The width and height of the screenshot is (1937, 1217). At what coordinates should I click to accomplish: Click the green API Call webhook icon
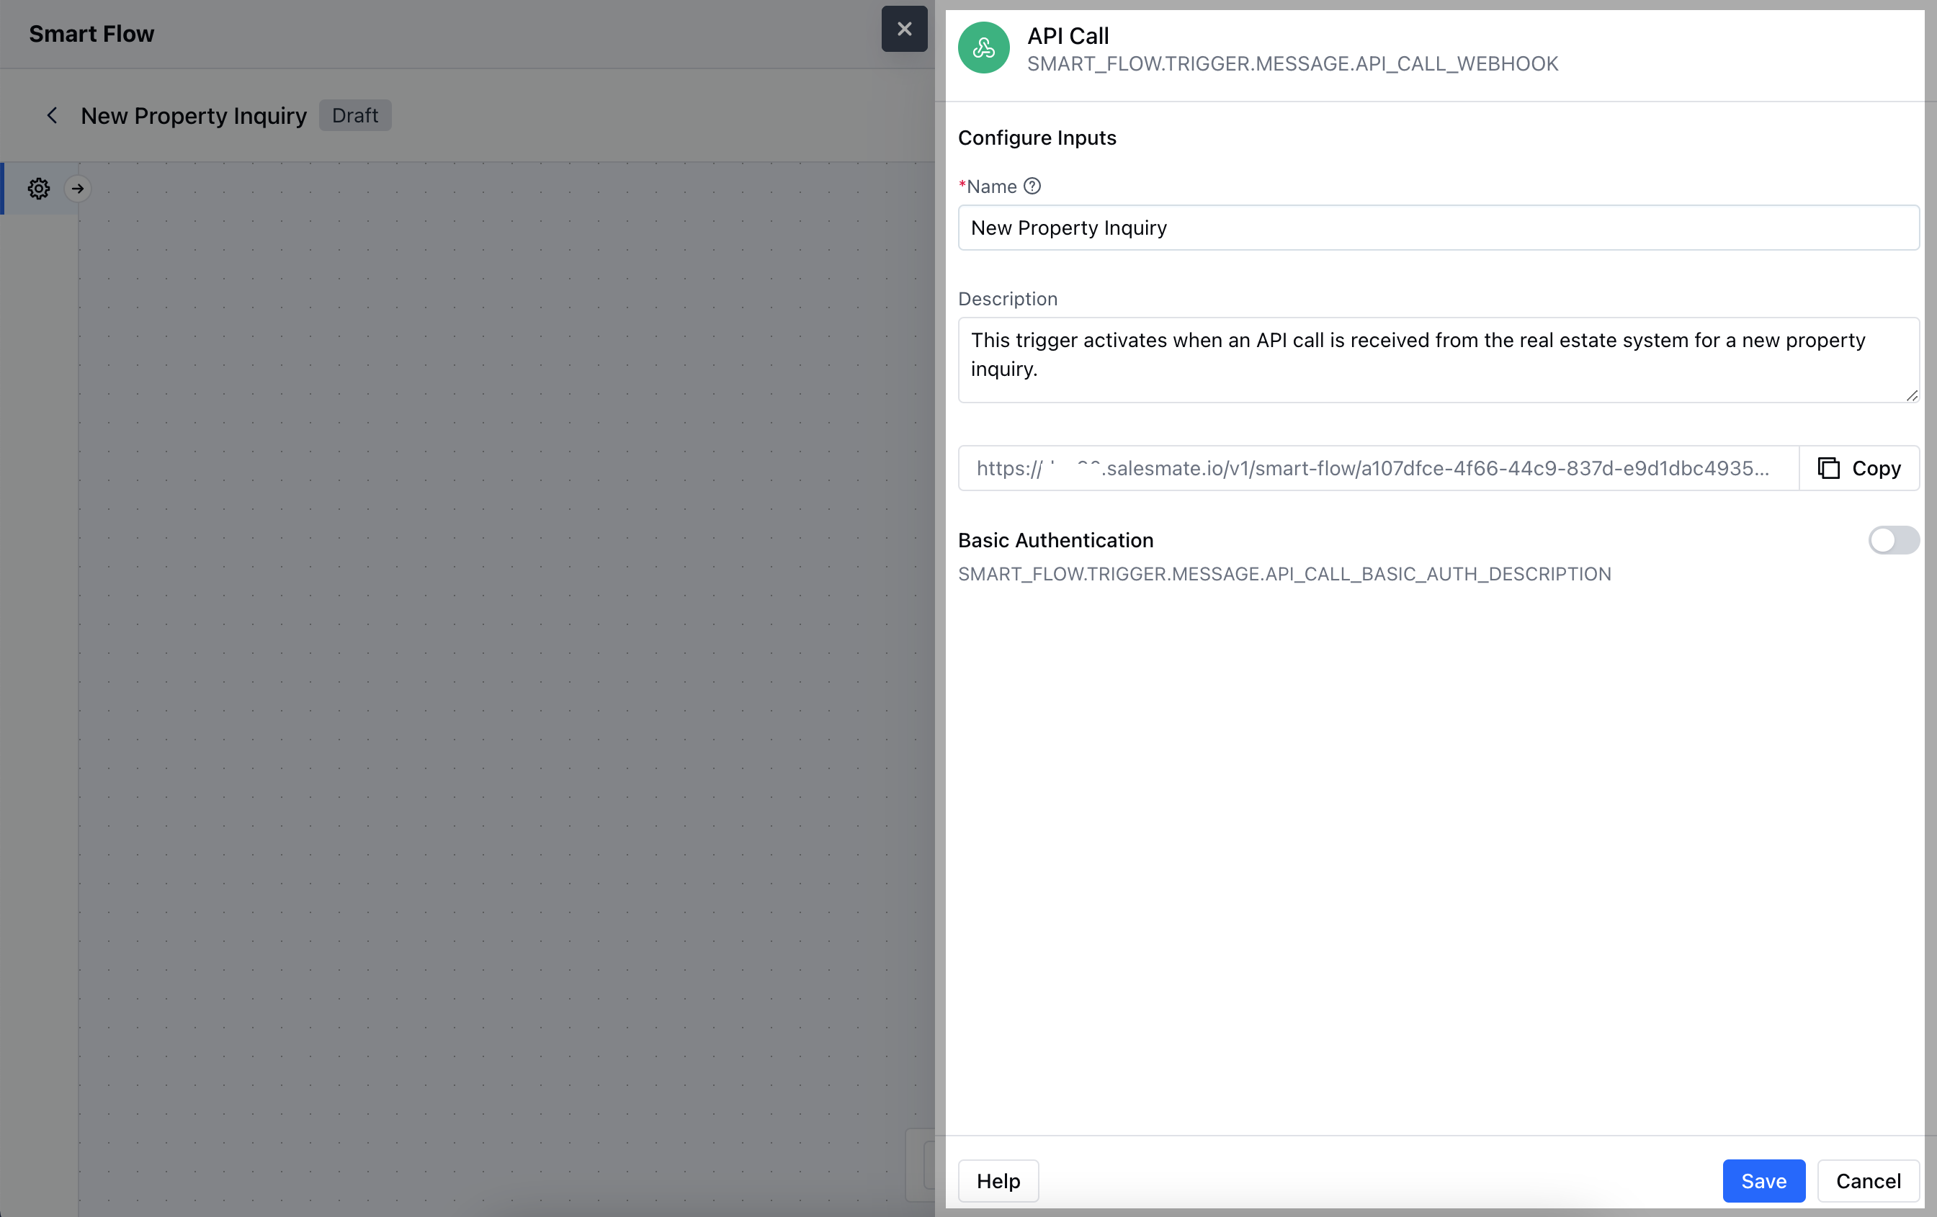click(983, 48)
